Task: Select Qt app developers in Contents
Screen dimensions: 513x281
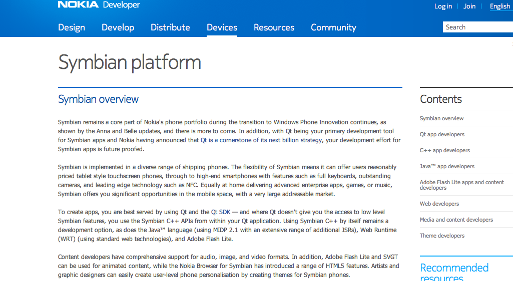Action: tap(442, 134)
